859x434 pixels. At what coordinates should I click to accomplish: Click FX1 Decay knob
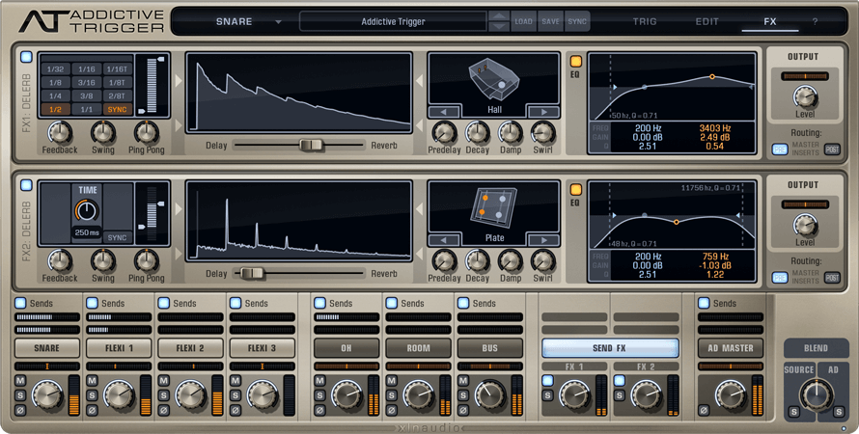(x=477, y=133)
